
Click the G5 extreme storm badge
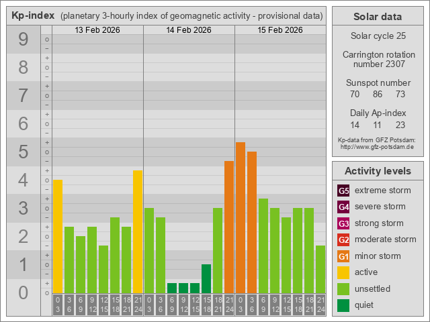(x=343, y=191)
